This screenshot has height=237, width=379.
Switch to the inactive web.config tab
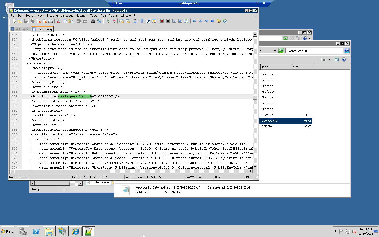point(20,29)
